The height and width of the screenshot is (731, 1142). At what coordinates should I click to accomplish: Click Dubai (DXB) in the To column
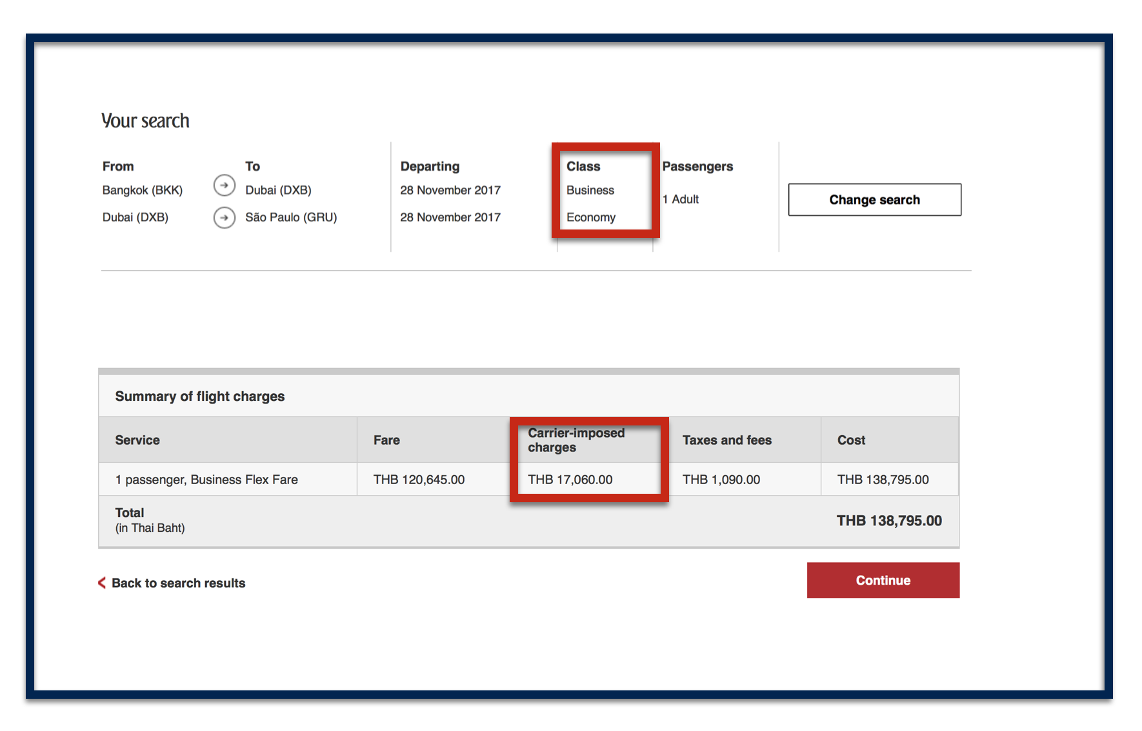(278, 190)
